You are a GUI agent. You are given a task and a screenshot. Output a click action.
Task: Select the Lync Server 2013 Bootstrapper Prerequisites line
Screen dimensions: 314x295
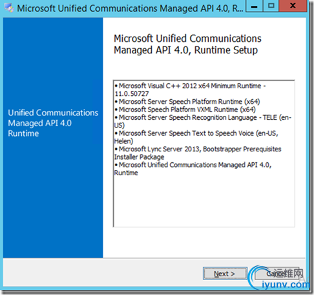tap(198, 153)
